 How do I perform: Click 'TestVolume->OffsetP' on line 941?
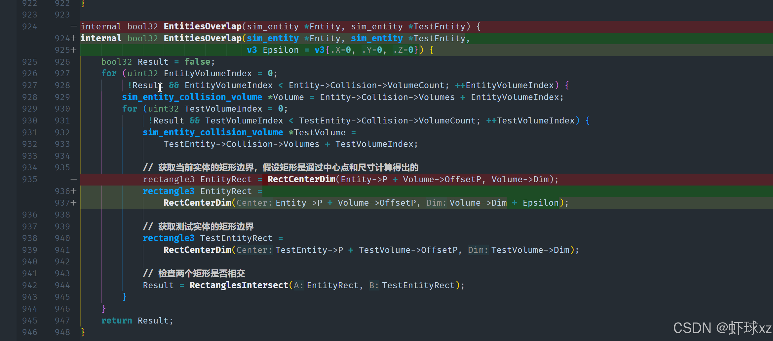tap(408, 250)
